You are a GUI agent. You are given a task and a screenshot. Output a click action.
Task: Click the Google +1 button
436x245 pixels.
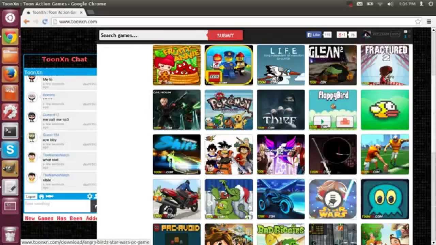point(342,35)
